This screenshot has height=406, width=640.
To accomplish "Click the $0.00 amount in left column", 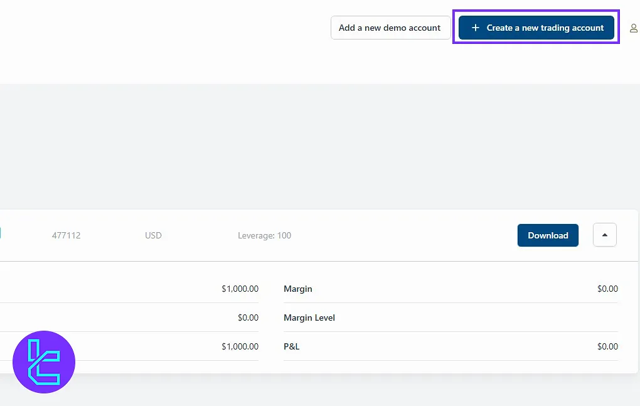I will tap(248, 318).
